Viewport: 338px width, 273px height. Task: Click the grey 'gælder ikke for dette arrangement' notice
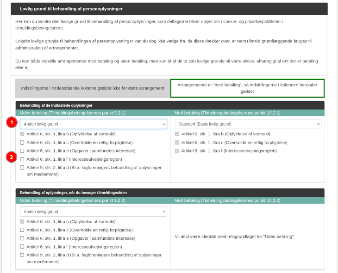point(93,88)
